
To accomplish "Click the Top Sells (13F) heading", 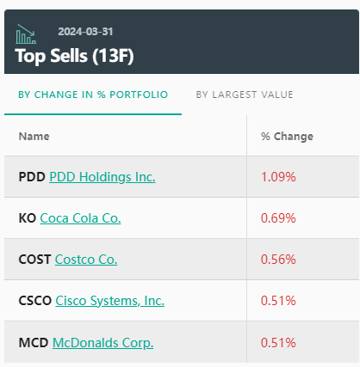I will click(x=74, y=56).
